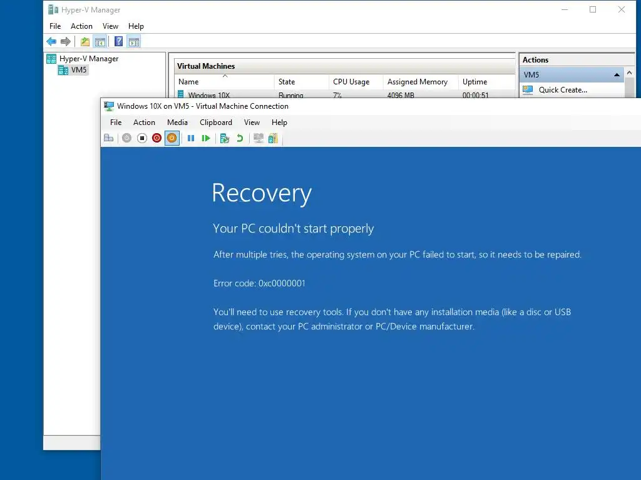Open Media menu in VM Connection
This screenshot has width=641, height=480.
[x=177, y=122]
